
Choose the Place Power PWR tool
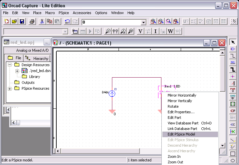[233, 90]
